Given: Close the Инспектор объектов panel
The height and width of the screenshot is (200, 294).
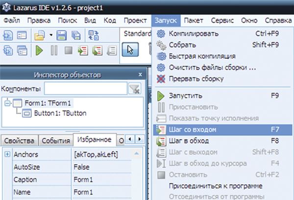Looking at the screenshot, I should coord(140,75).
